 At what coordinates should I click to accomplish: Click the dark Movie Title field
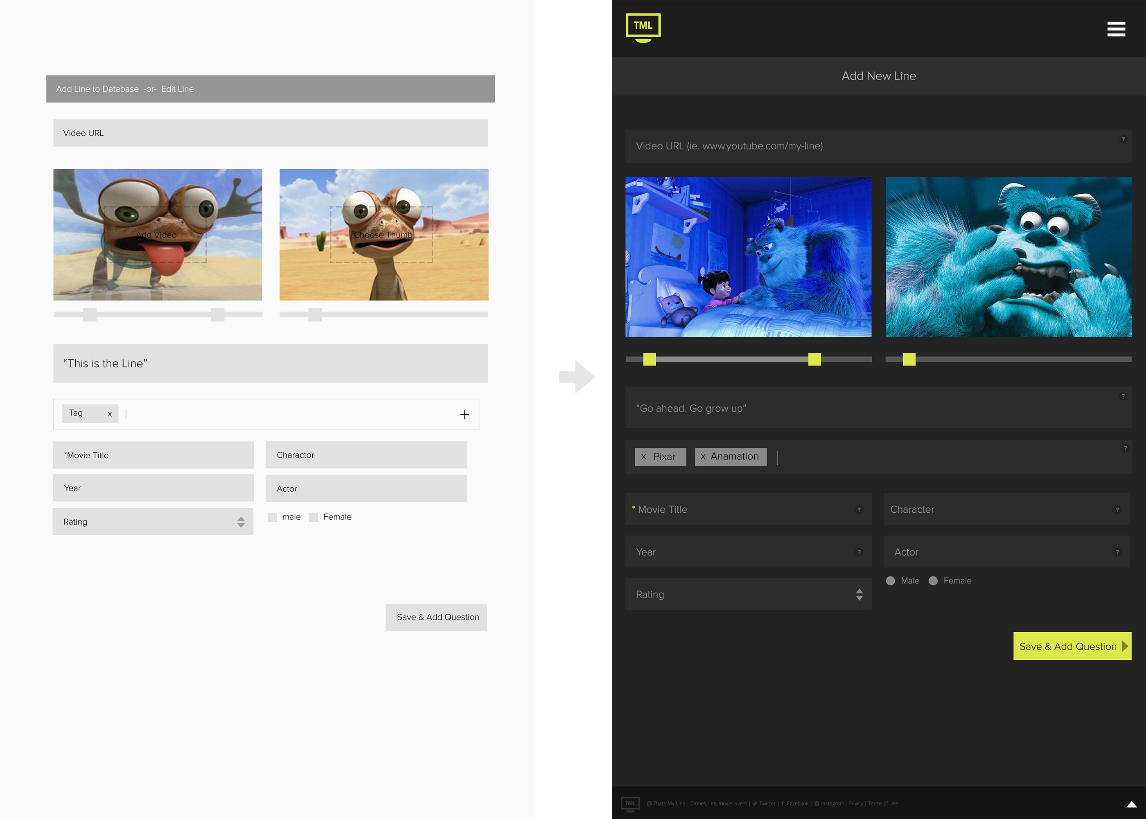tap(748, 509)
